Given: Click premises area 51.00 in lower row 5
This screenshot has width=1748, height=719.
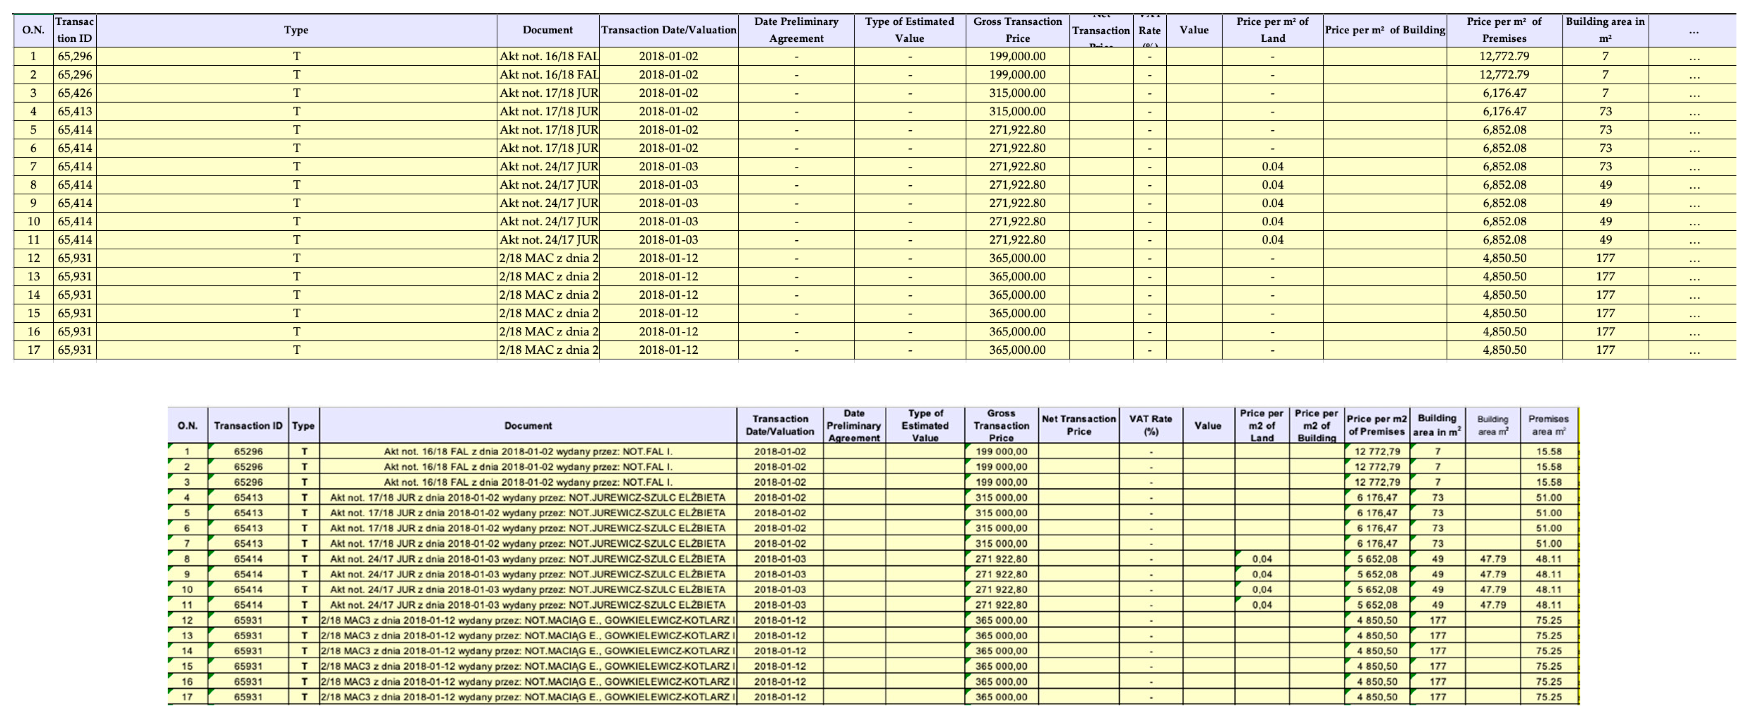Looking at the screenshot, I should 1549,513.
